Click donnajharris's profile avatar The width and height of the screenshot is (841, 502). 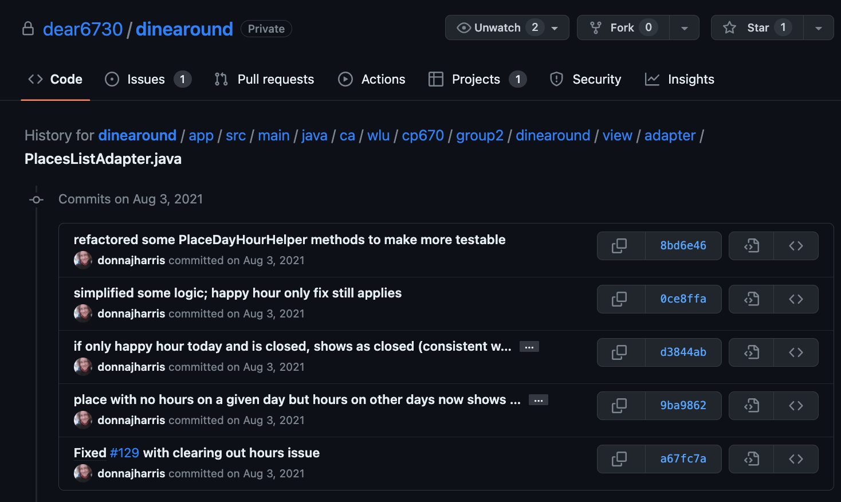tap(82, 260)
